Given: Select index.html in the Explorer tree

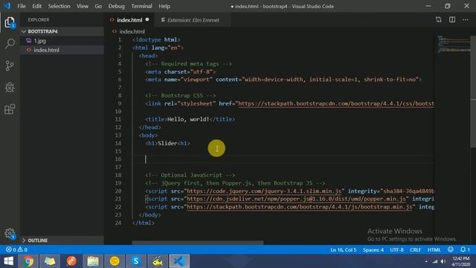Looking at the screenshot, I should click(62, 50).
